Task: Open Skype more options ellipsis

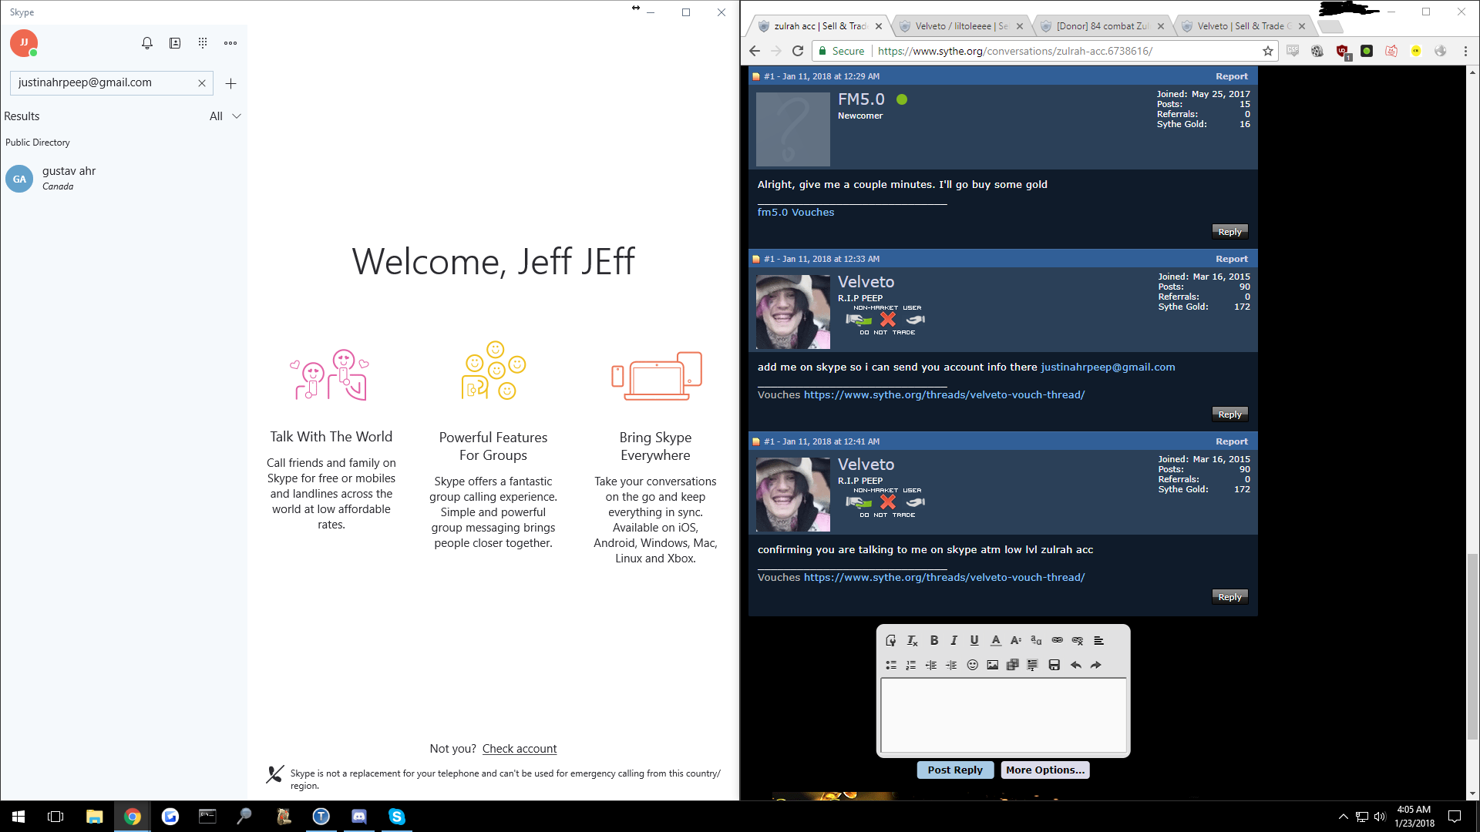Action: pos(230,43)
